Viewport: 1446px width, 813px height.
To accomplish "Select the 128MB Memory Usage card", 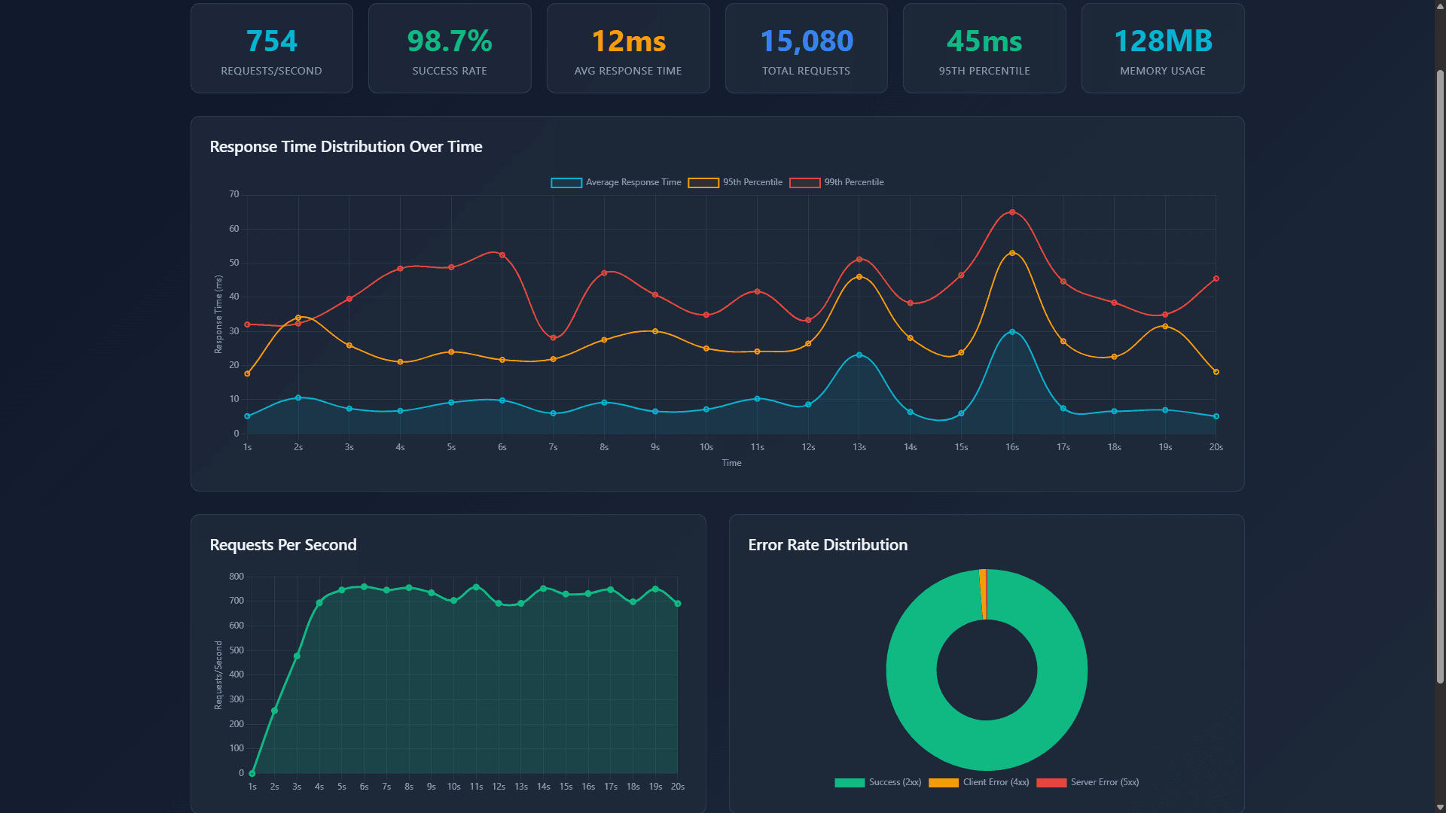I will [1163, 47].
